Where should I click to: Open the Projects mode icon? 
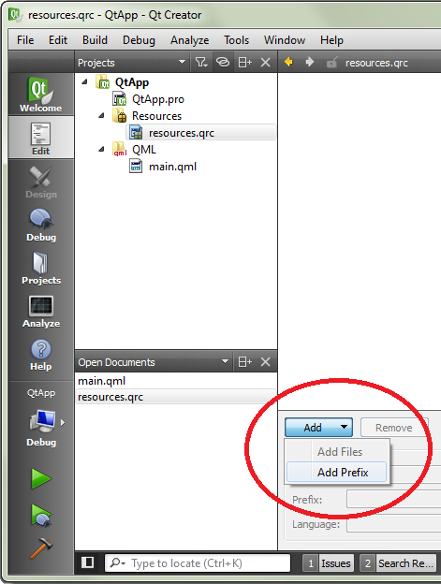pos(41,269)
